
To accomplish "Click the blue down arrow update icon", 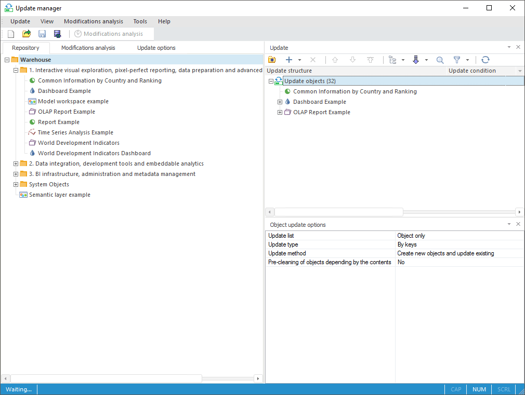I will pyautogui.click(x=415, y=60).
